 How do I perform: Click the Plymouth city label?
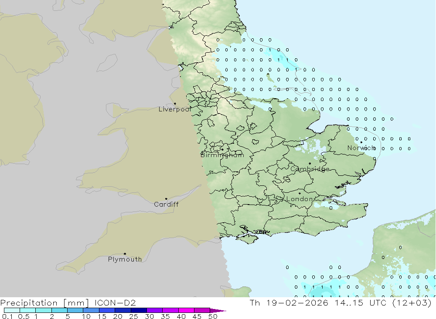125,259
